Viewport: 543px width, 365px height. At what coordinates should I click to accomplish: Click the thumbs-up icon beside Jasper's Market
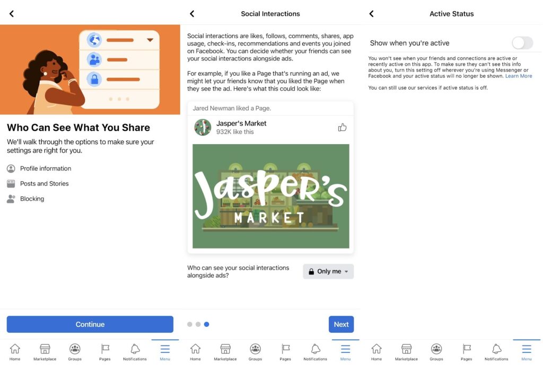pyautogui.click(x=342, y=127)
